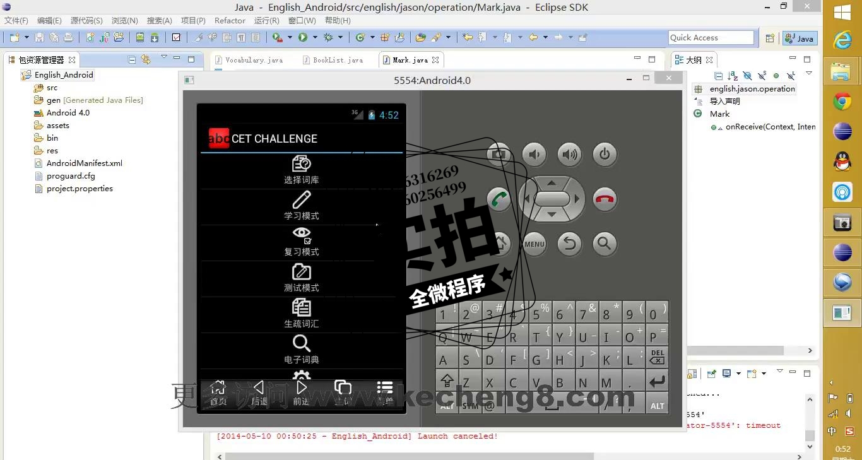Open the Debug configurations dropdown arrow
This screenshot has height=460, width=862.
point(340,37)
